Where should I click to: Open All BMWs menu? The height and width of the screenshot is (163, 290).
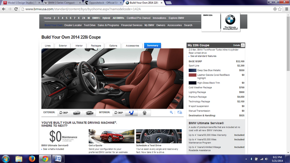click(119, 18)
